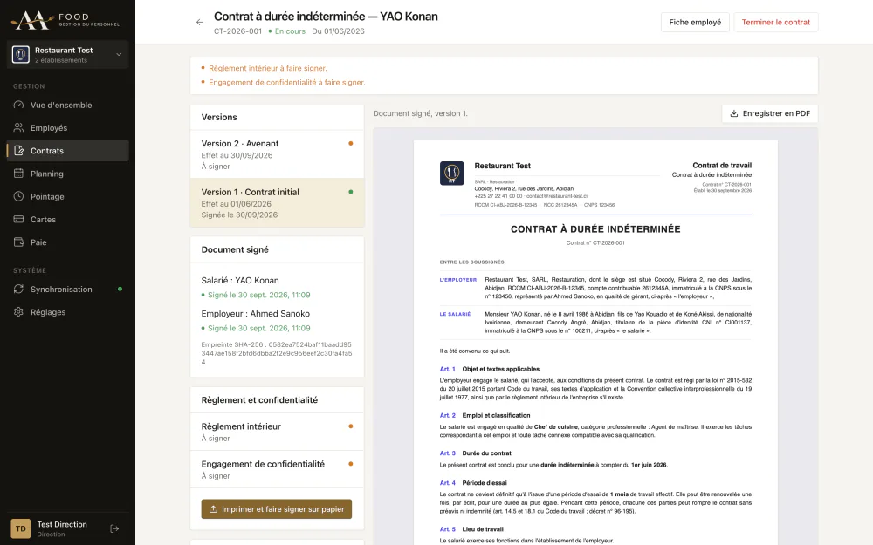
Task: Save the contract with Enregistrer en PDF
Action: click(770, 113)
